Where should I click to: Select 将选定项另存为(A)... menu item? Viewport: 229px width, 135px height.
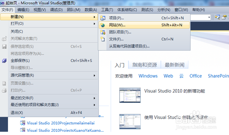tap(49, 54)
